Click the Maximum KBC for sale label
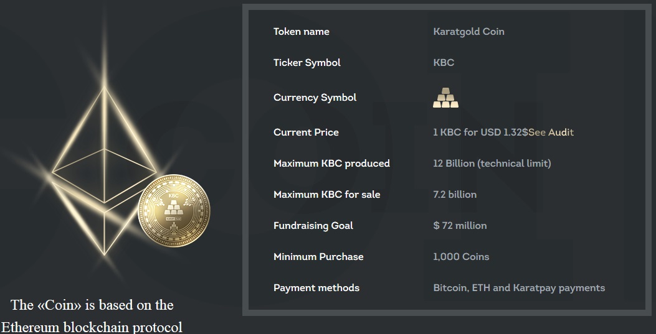The width and height of the screenshot is (656, 334). (x=326, y=195)
